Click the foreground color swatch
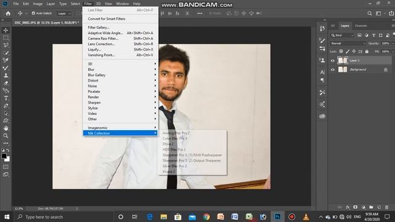The height and width of the screenshot is (222, 395). click(4, 156)
